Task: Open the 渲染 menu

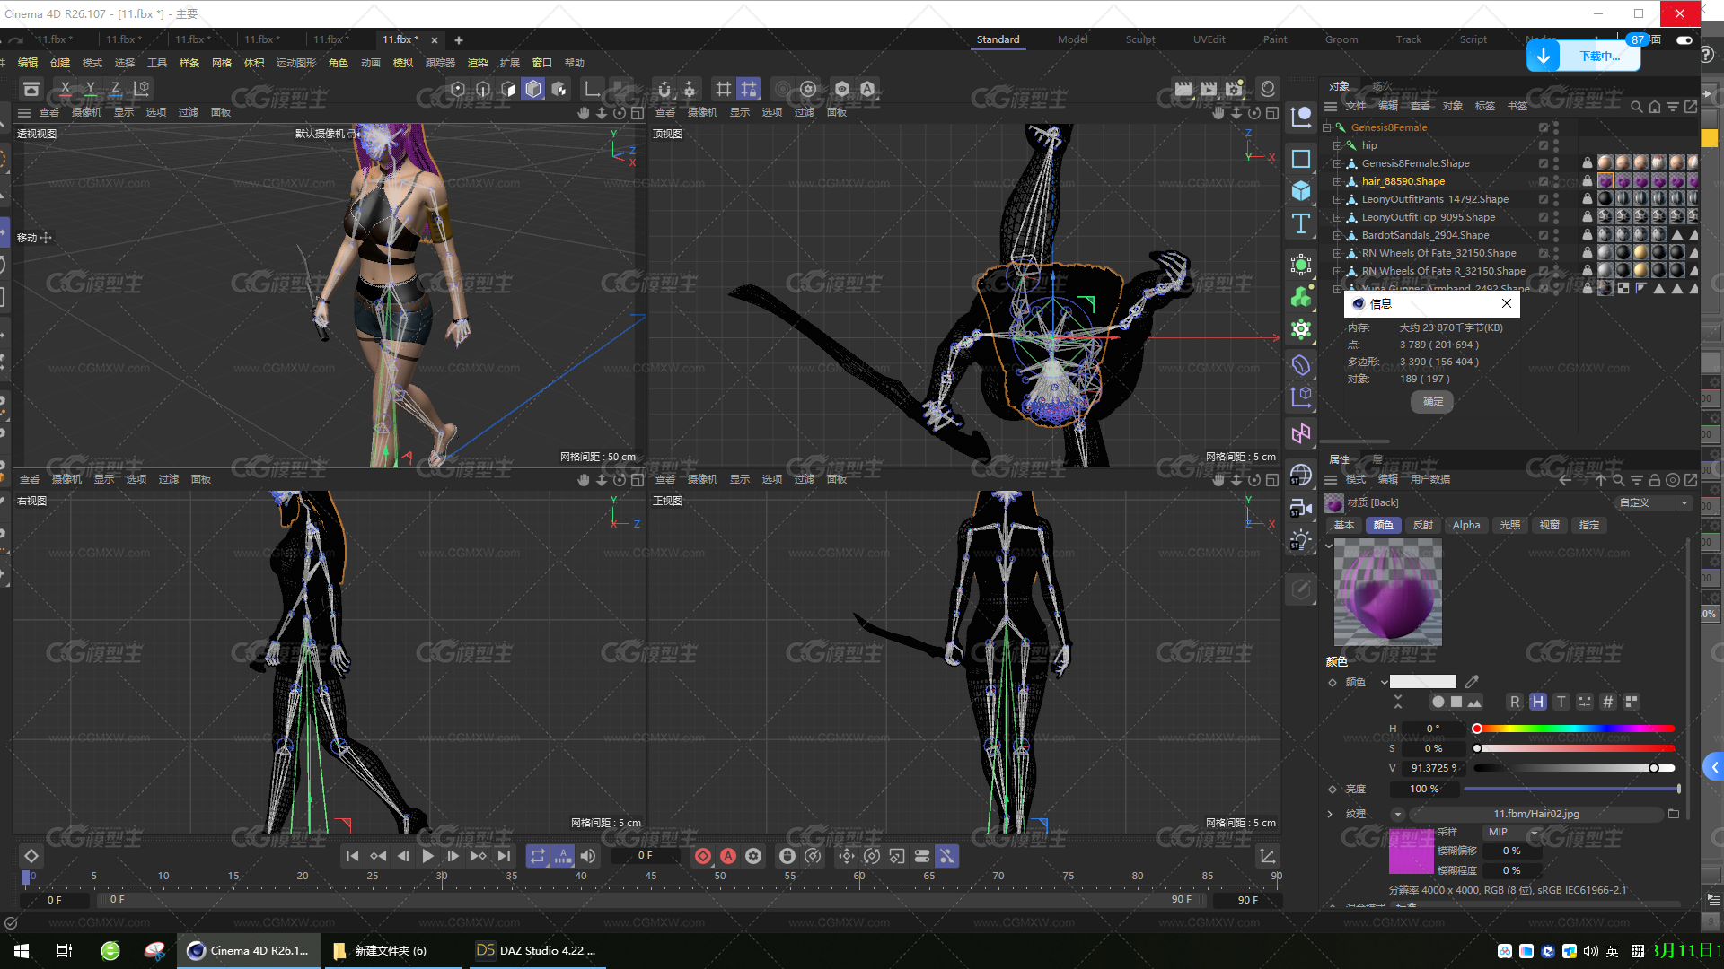Action: 478,63
